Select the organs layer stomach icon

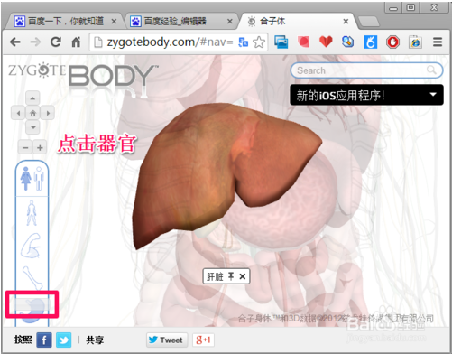click(x=32, y=311)
